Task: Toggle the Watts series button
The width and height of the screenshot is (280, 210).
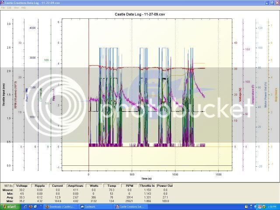Action: click(x=94, y=185)
